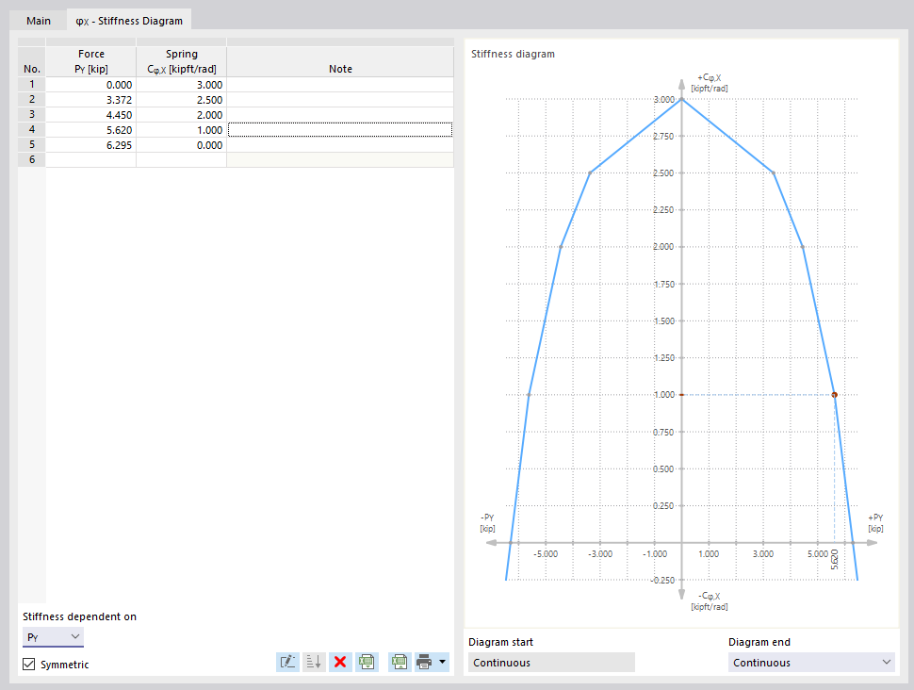Select the spring cell 2.000 in the table
This screenshot has height=690, width=914.
(181, 115)
